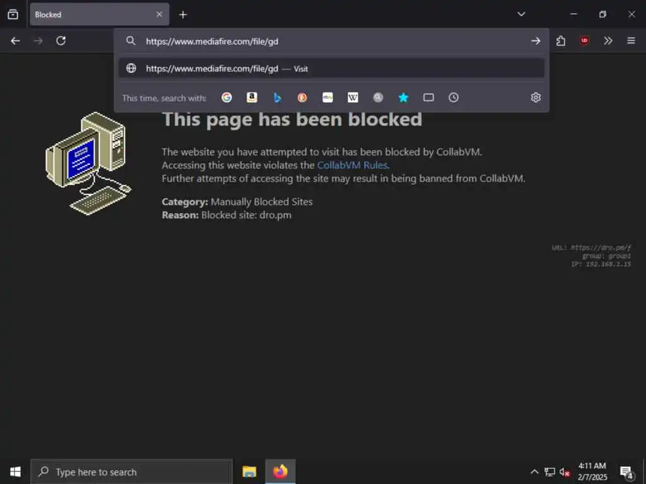Open File Explorer from the taskbar
Viewport: 646px width, 484px height.
coord(249,471)
